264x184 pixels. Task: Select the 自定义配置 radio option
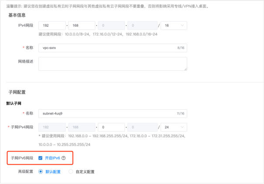point(71,171)
